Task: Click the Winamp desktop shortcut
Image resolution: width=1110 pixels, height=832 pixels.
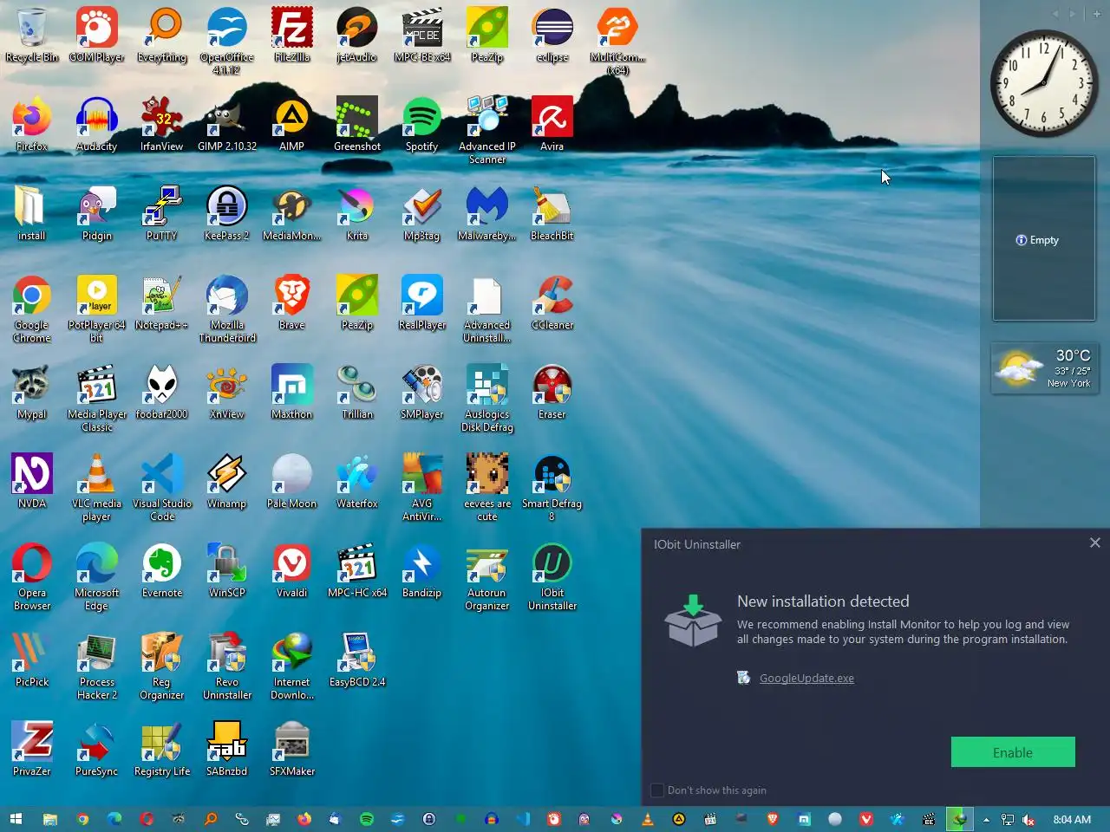Action: click(227, 482)
